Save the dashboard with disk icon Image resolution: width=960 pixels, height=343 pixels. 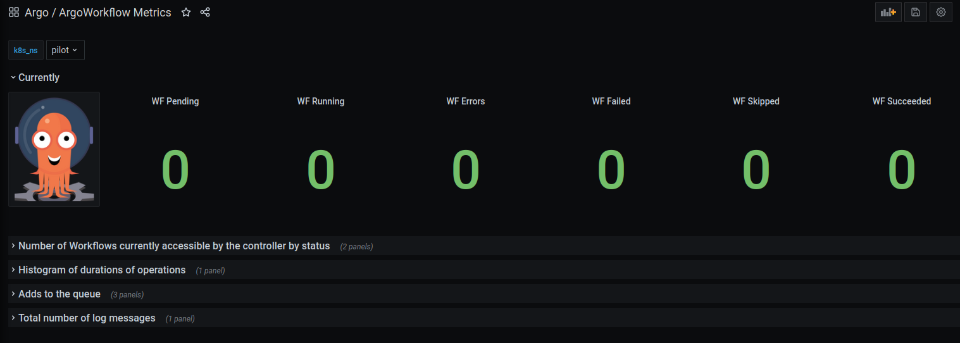(916, 12)
